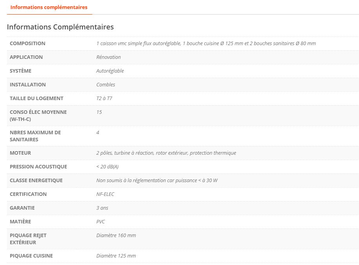Click the CONSO ÉLEC MOYENNE label
Image resolution: width=359 pixels, height=265 pixels.
pos(38,115)
